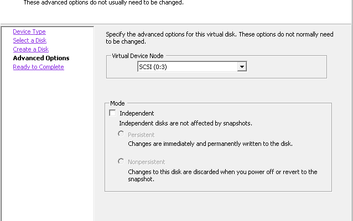The width and height of the screenshot is (353, 221).
Task: Choose the Nonpersistent radio button
Action: coord(121,161)
